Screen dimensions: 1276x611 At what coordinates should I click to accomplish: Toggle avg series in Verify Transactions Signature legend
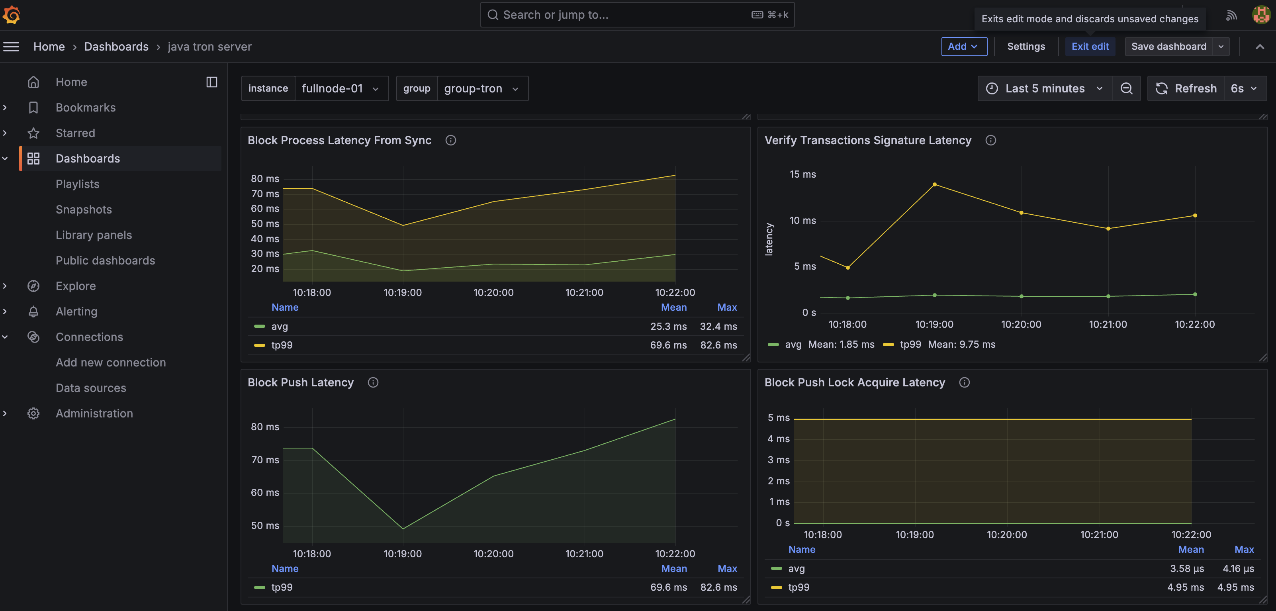click(x=793, y=345)
